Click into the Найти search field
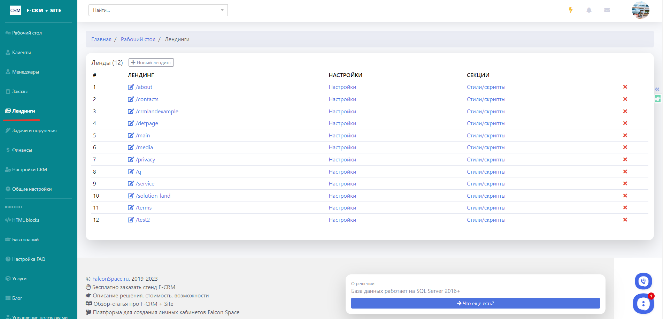The width and height of the screenshot is (663, 319). tap(153, 10)
